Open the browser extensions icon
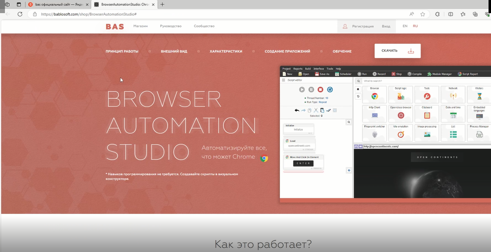This screenshot has width=491, height=252. [437, 14]
